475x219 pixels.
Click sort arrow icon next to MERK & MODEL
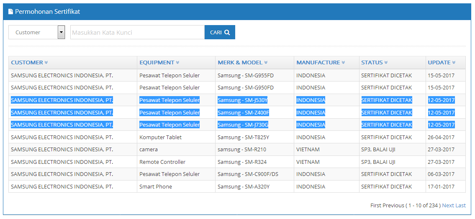266,62
